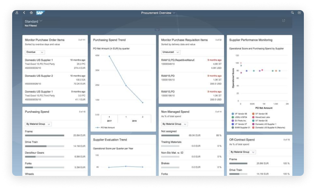Select Domestic US Supplier 1 item with 274.4 EUR
This screenshot has height=190, width=316.
click(55, 64)
